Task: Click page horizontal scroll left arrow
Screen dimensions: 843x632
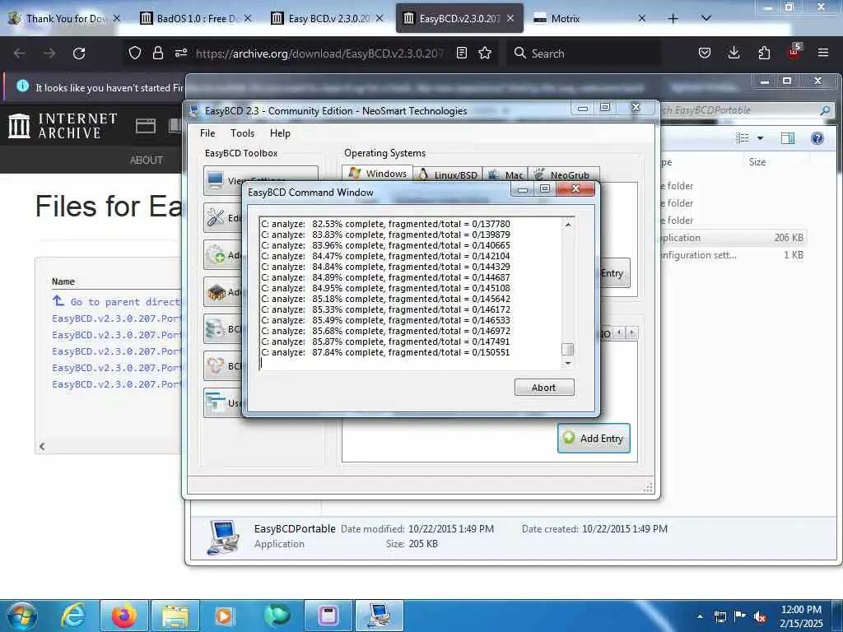Action: (42, 446)
